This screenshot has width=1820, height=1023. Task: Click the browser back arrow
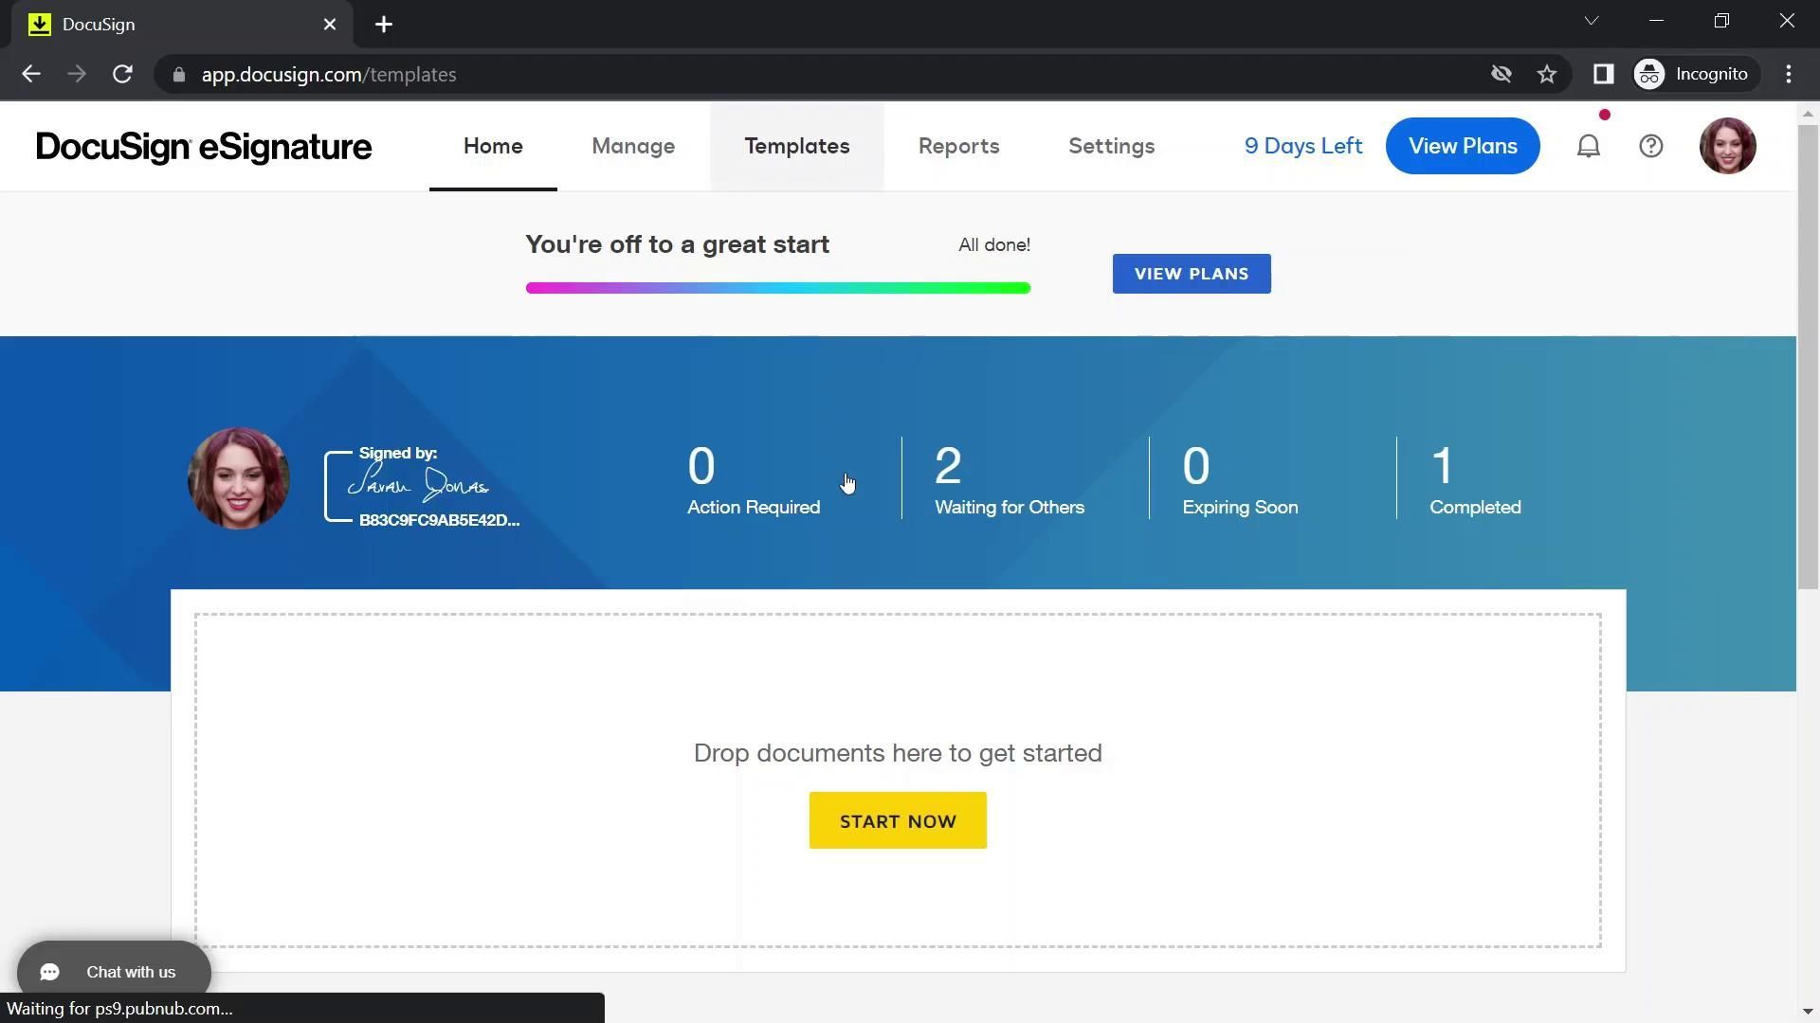31,74
